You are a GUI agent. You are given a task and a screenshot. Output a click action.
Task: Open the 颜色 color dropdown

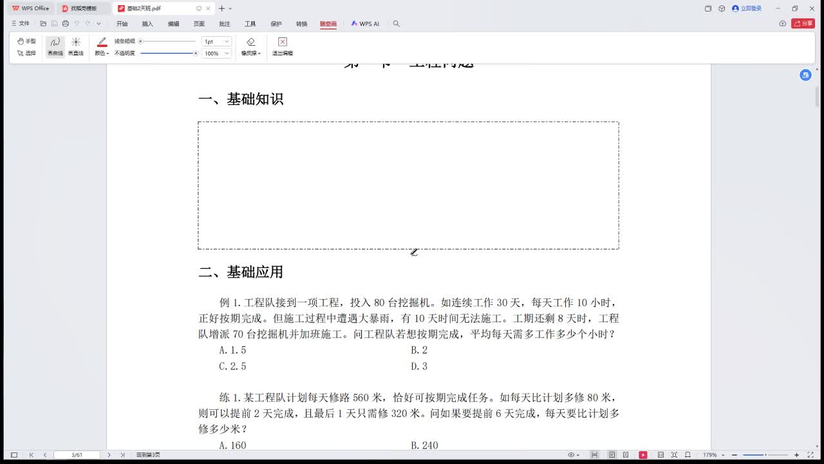102,53
